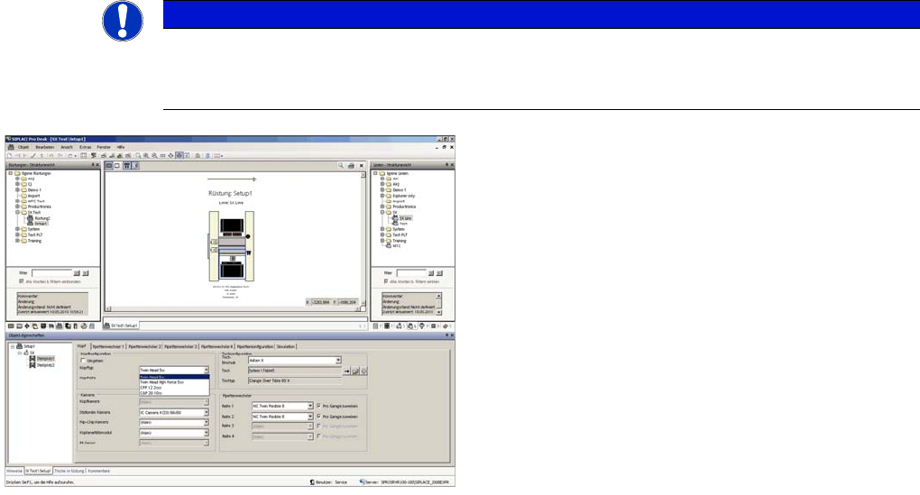Select Twin Head High Force Sxx from the list
The height and width of the screenshot is (495, 920).
(162, 382)
